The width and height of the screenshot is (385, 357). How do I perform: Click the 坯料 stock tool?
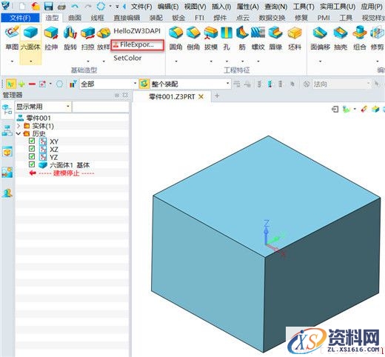295,39
